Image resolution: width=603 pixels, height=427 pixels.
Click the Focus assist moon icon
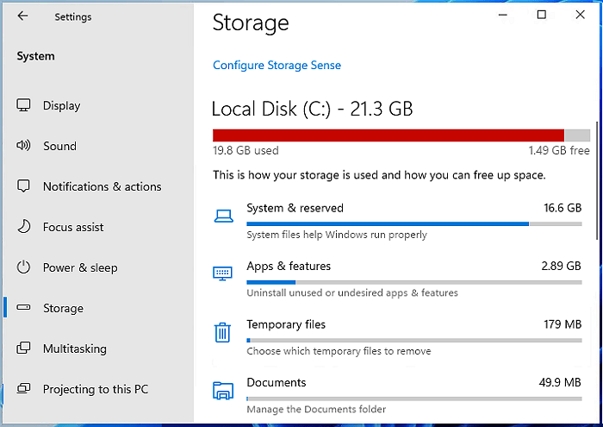(24, 227)
